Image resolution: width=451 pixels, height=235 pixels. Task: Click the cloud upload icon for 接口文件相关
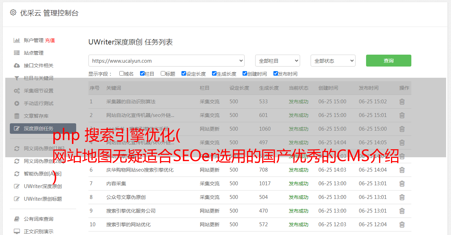coord(16,65)
